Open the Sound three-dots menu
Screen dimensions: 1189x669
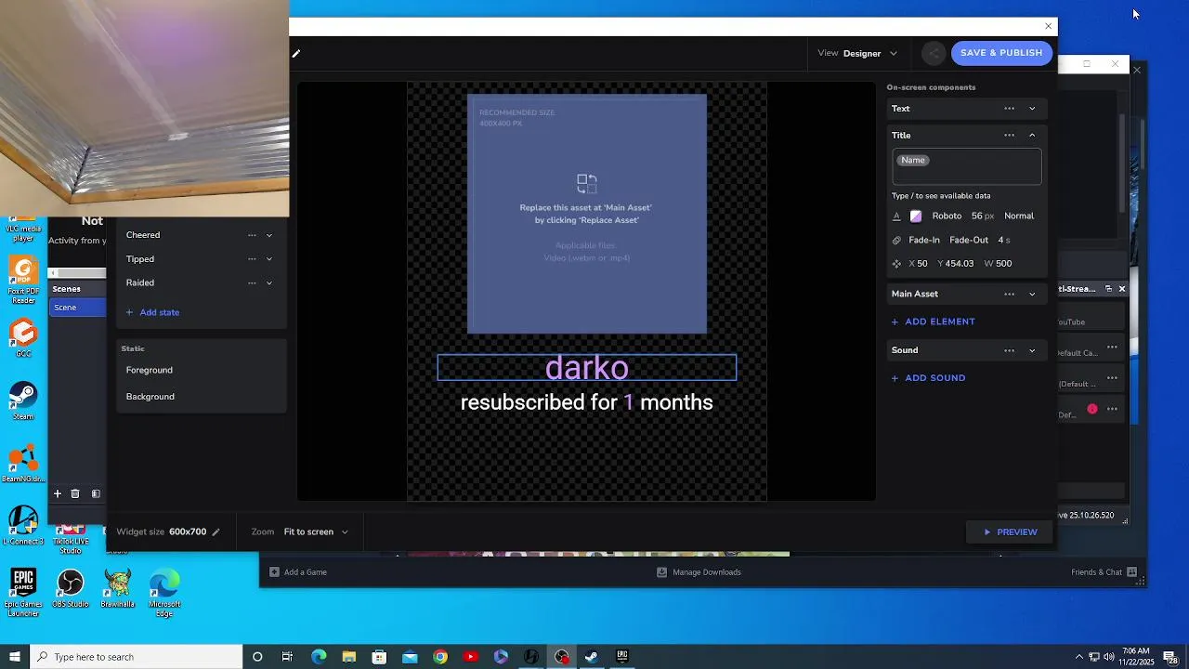point(1010,351)
